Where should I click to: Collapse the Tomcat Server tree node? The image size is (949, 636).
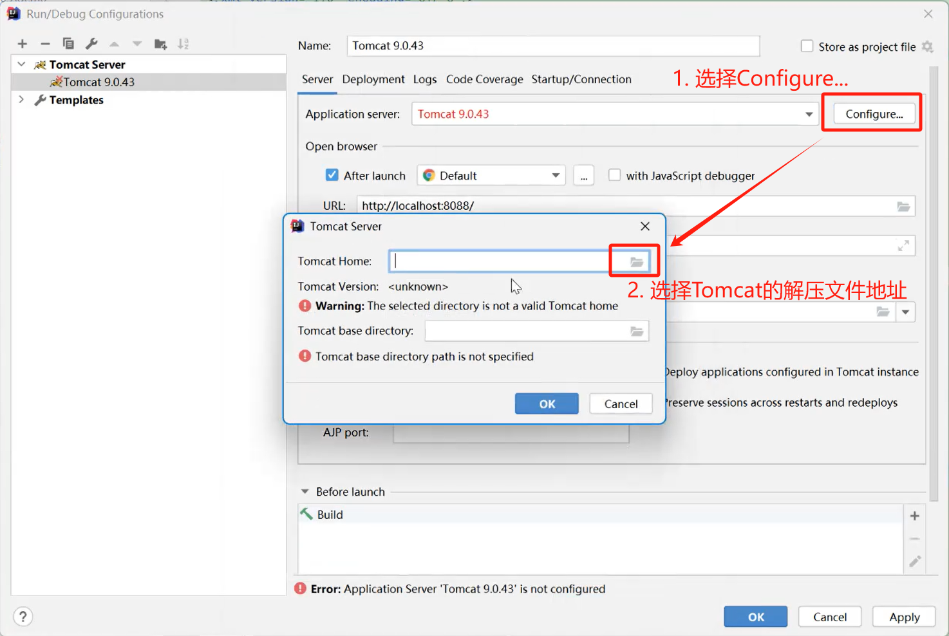(21, 64)
